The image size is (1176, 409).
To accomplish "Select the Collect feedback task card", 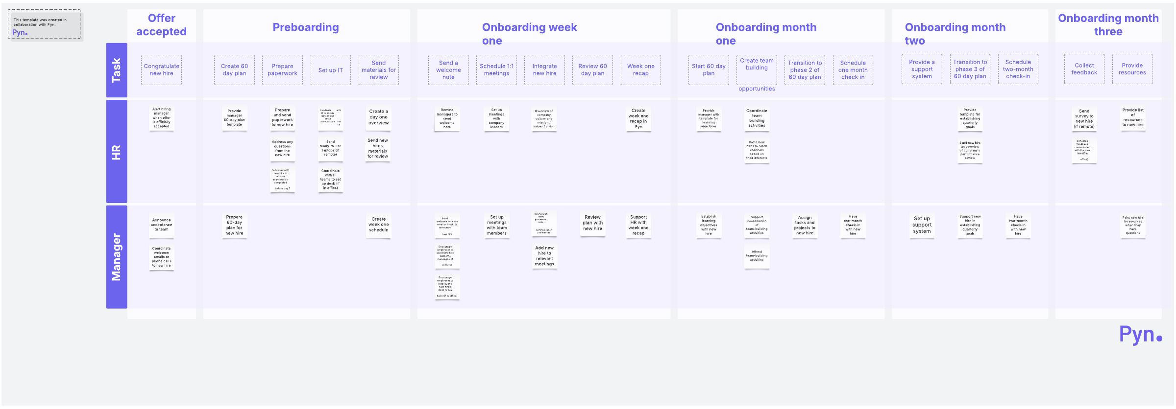I will point(1084,69).
